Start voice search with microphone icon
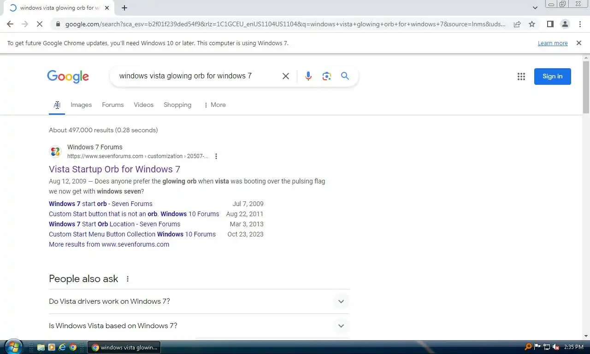The image size is (590, 354). click(308, 76)
